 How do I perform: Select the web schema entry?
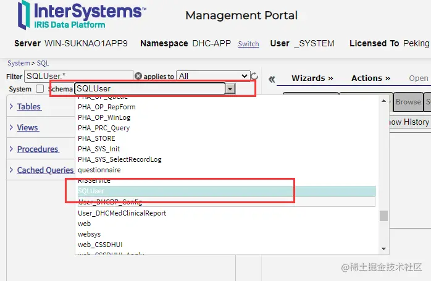84,224
